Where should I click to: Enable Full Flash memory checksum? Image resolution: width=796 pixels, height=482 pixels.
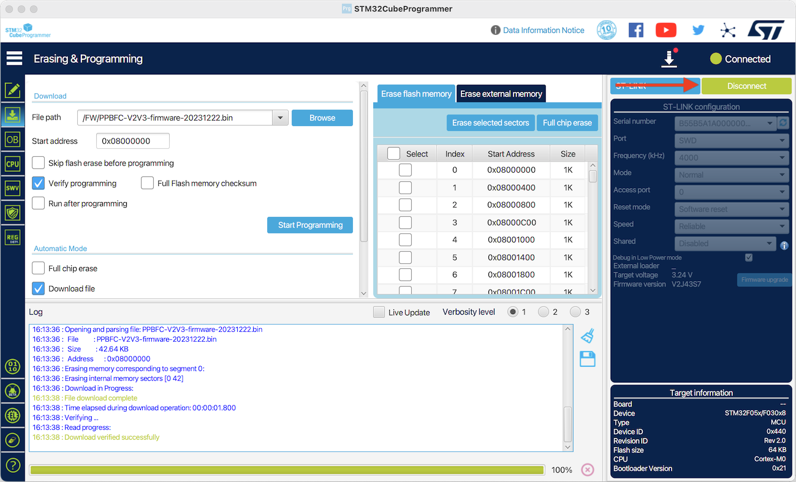(x=147, y=183)
